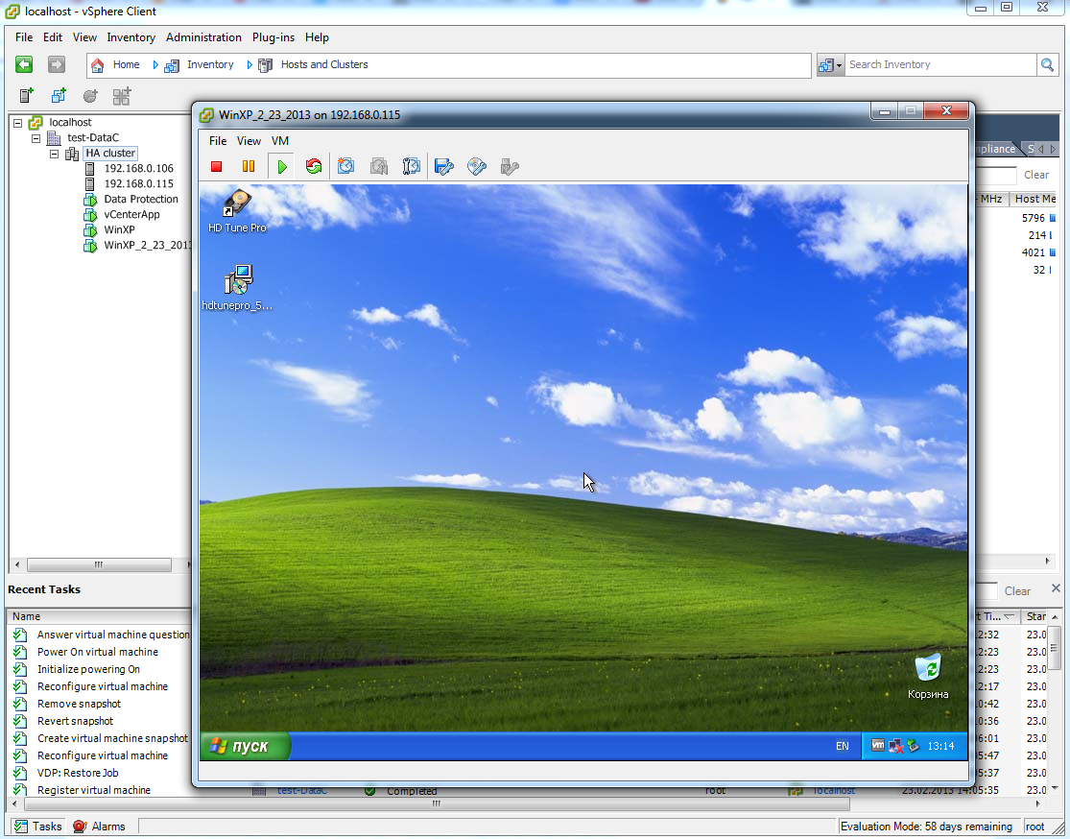Click the disconnected network tray icon
Viewport: 1070px width, 839px height.
pyautogui.click(x=896, y=746)
